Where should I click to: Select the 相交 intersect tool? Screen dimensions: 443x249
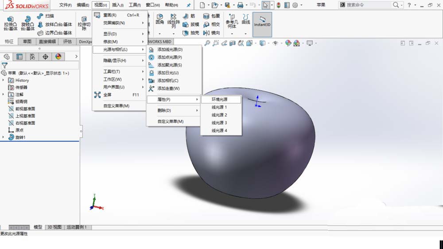(x=212, y=24)
